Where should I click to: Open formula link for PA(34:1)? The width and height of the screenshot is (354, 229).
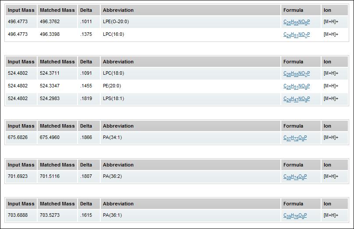295,138
